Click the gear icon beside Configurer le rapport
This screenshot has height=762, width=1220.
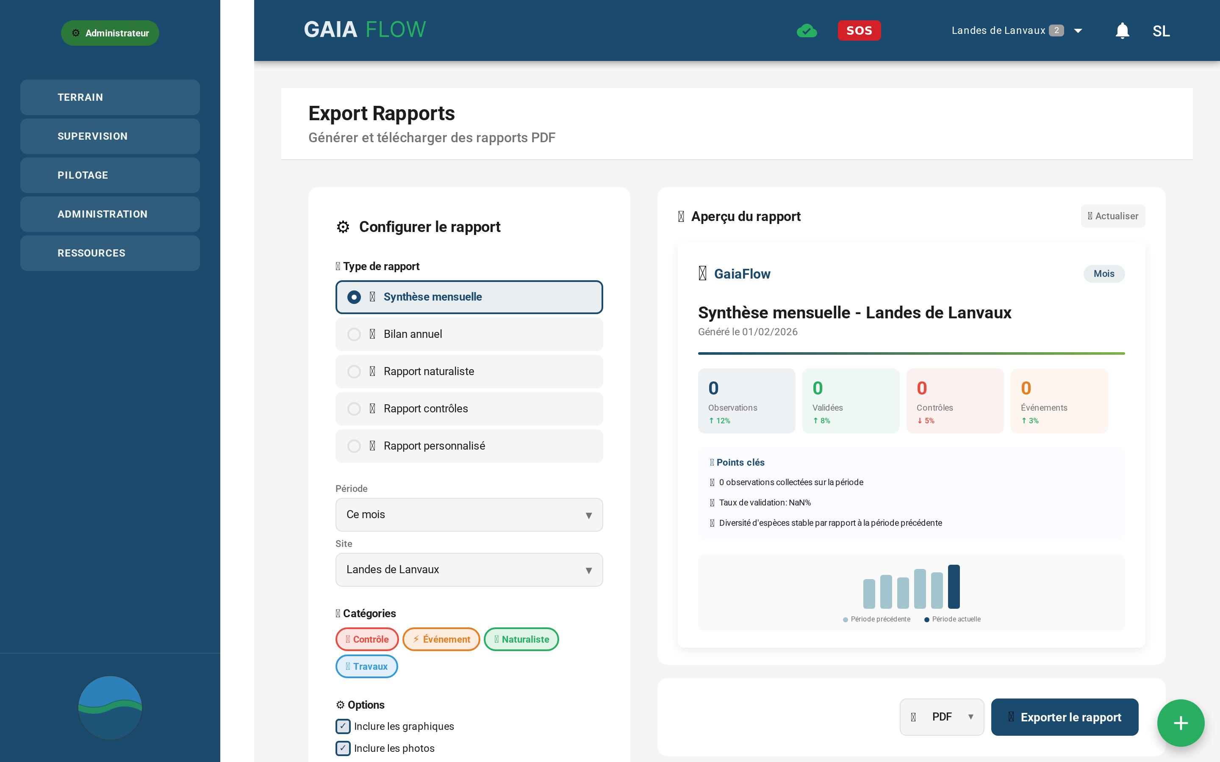tap(343, 227)
